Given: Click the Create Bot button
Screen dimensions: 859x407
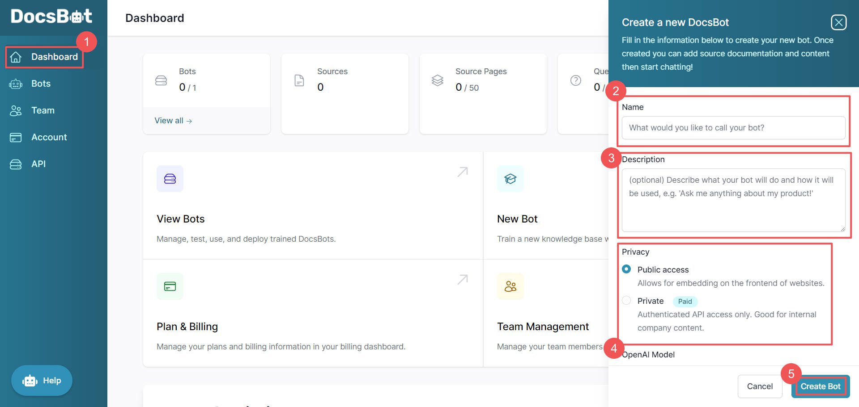Looking at the screenshot, I should [x=820, y=386].
